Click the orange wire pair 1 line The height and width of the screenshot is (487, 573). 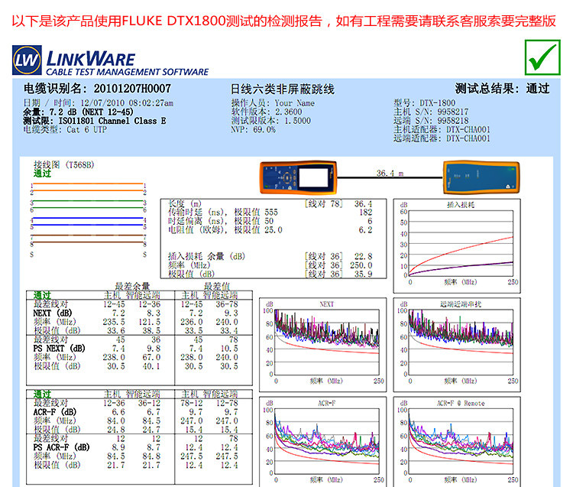click(x=88, y=183)
